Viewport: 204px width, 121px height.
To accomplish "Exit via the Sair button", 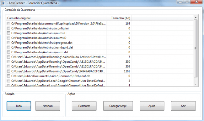I will (183, 106).
